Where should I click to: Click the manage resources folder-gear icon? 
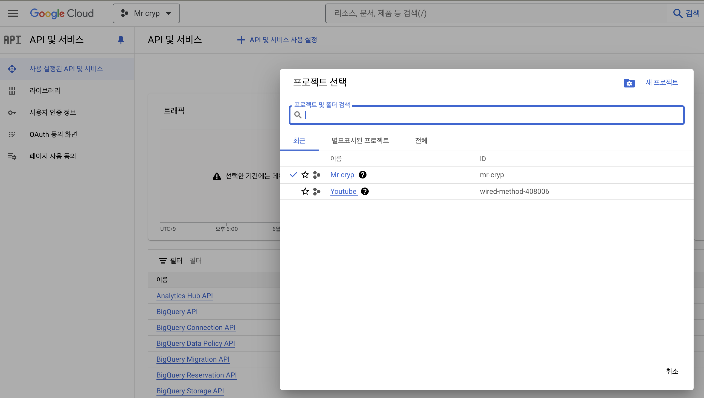click(629, 83)
